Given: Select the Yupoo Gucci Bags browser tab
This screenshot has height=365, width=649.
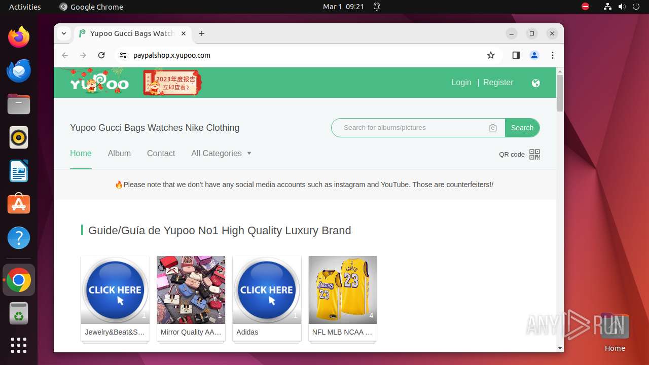Looking at the screenshot, I should pos(133,33).
